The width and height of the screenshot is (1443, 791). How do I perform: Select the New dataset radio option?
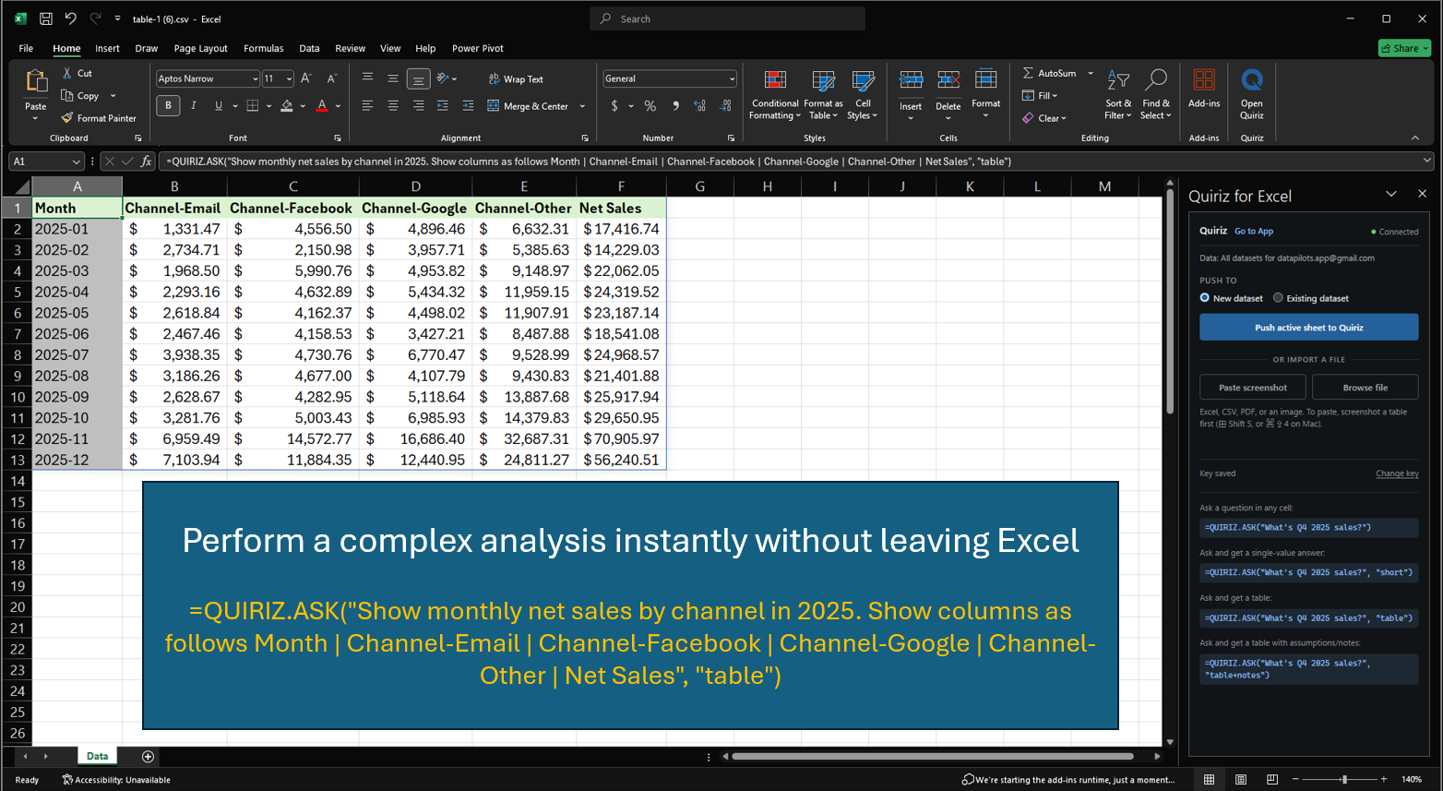(1205, 298)
